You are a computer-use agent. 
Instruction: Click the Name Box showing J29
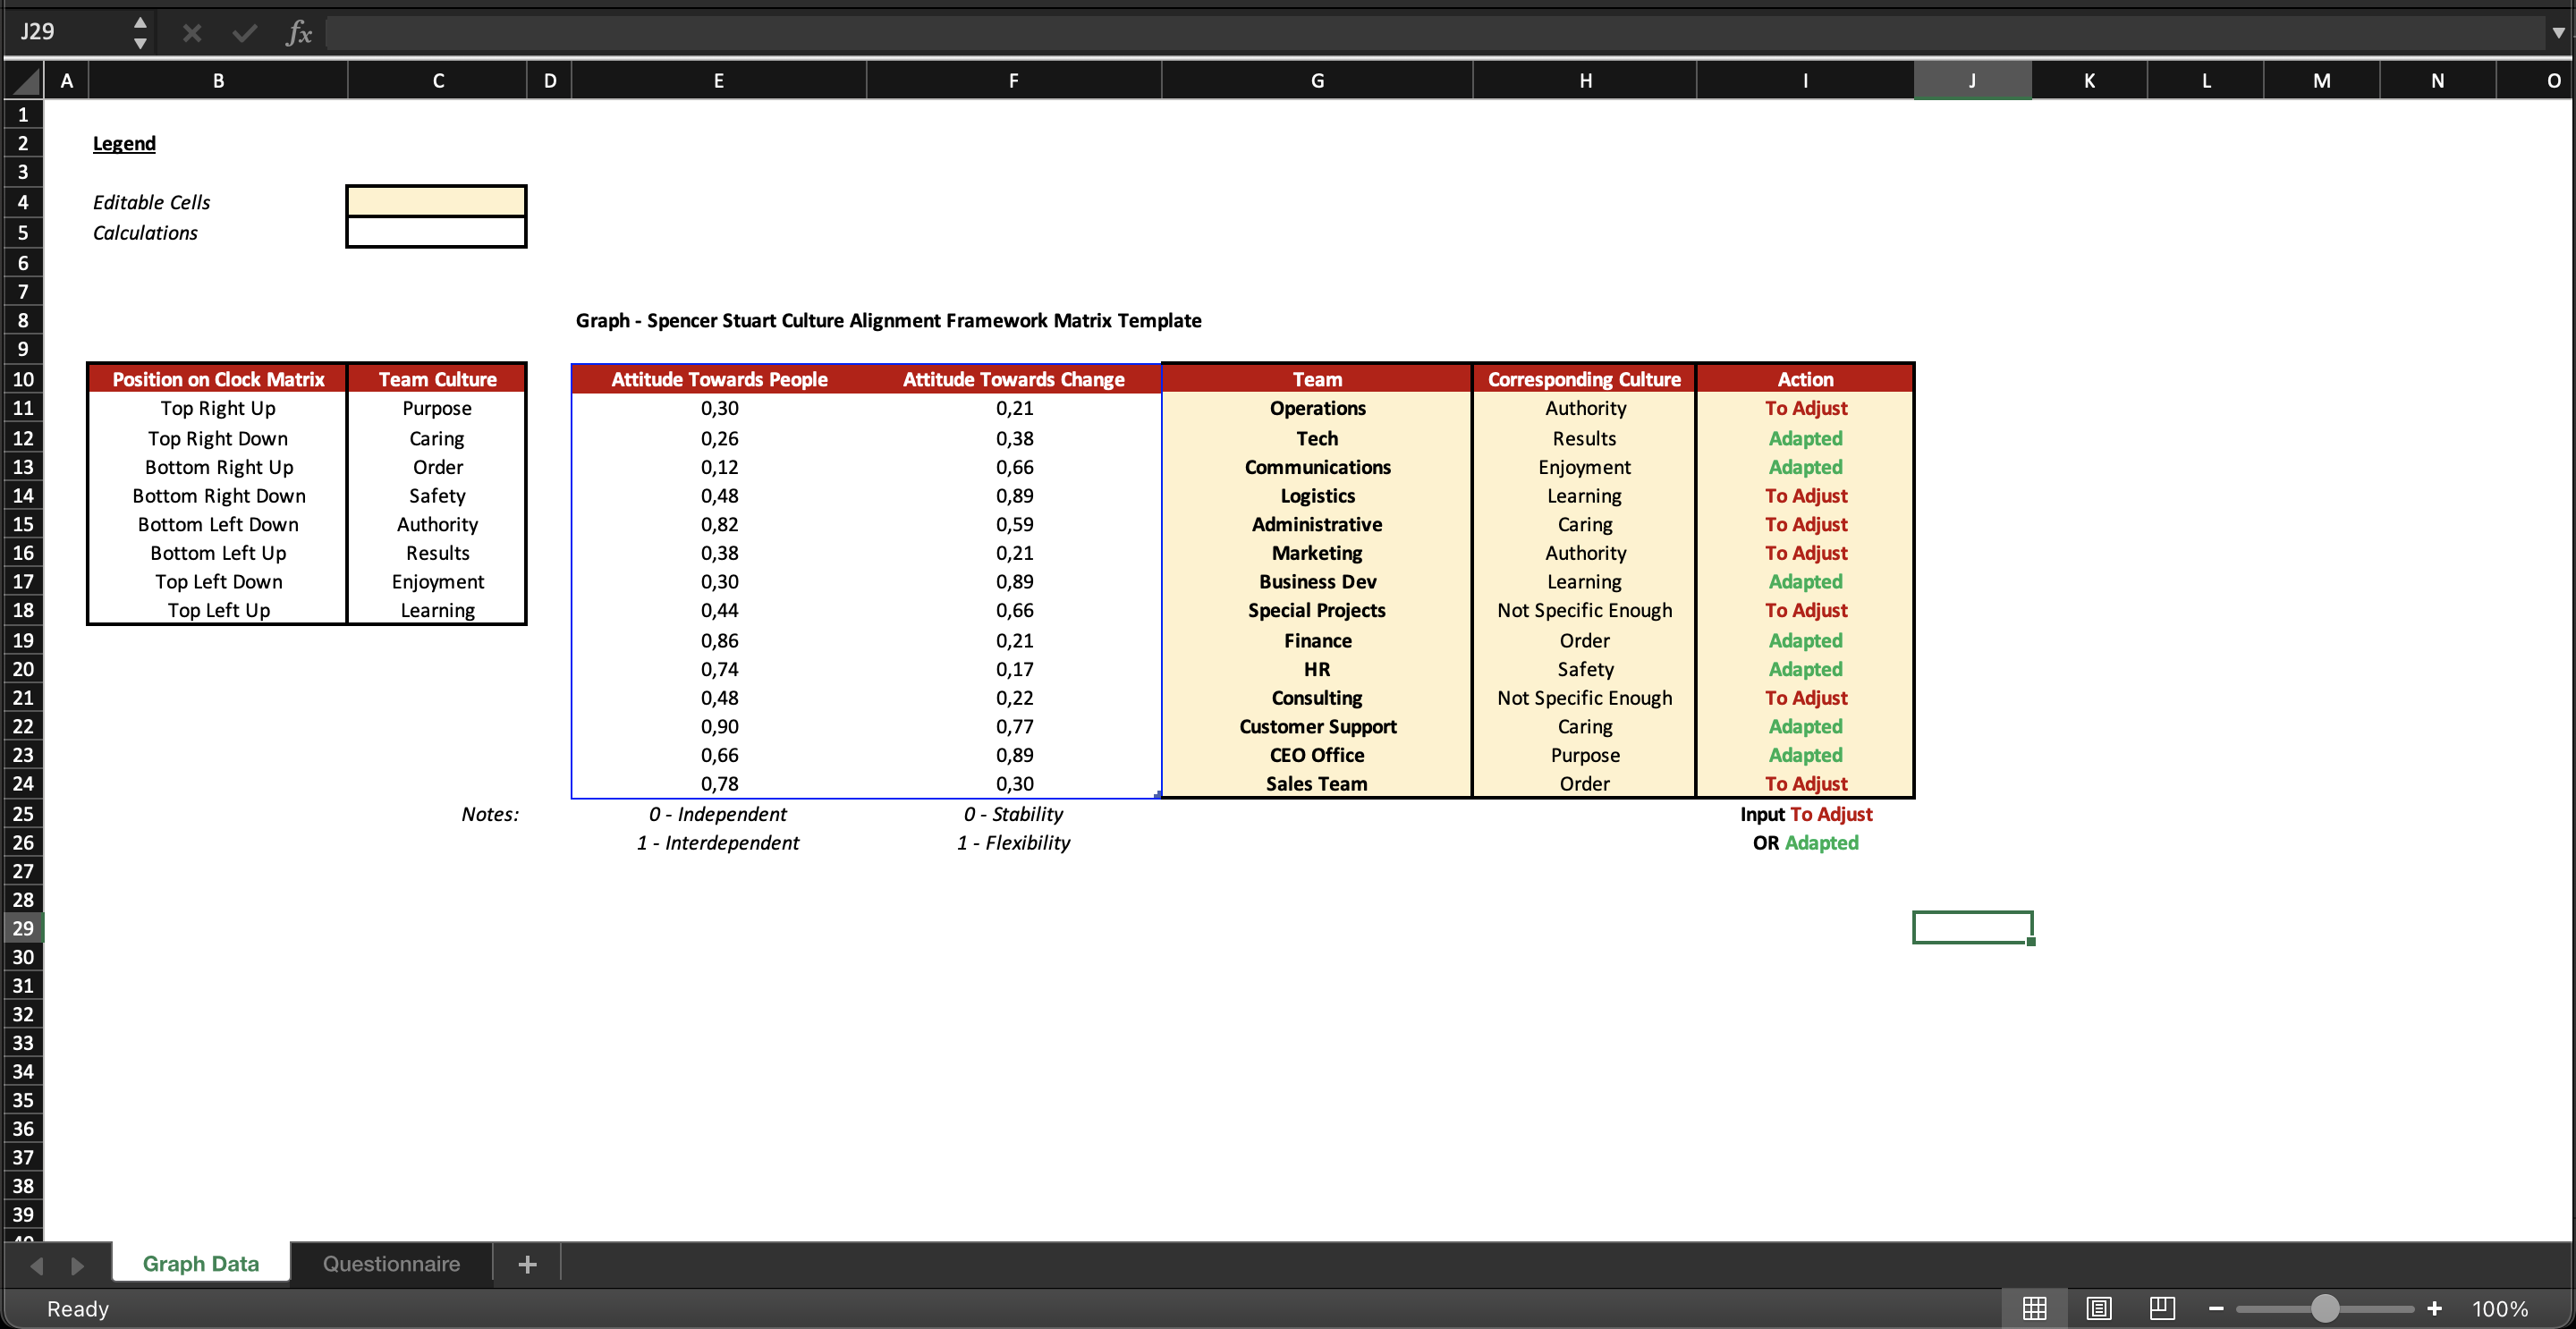click(x=68, y=32)
